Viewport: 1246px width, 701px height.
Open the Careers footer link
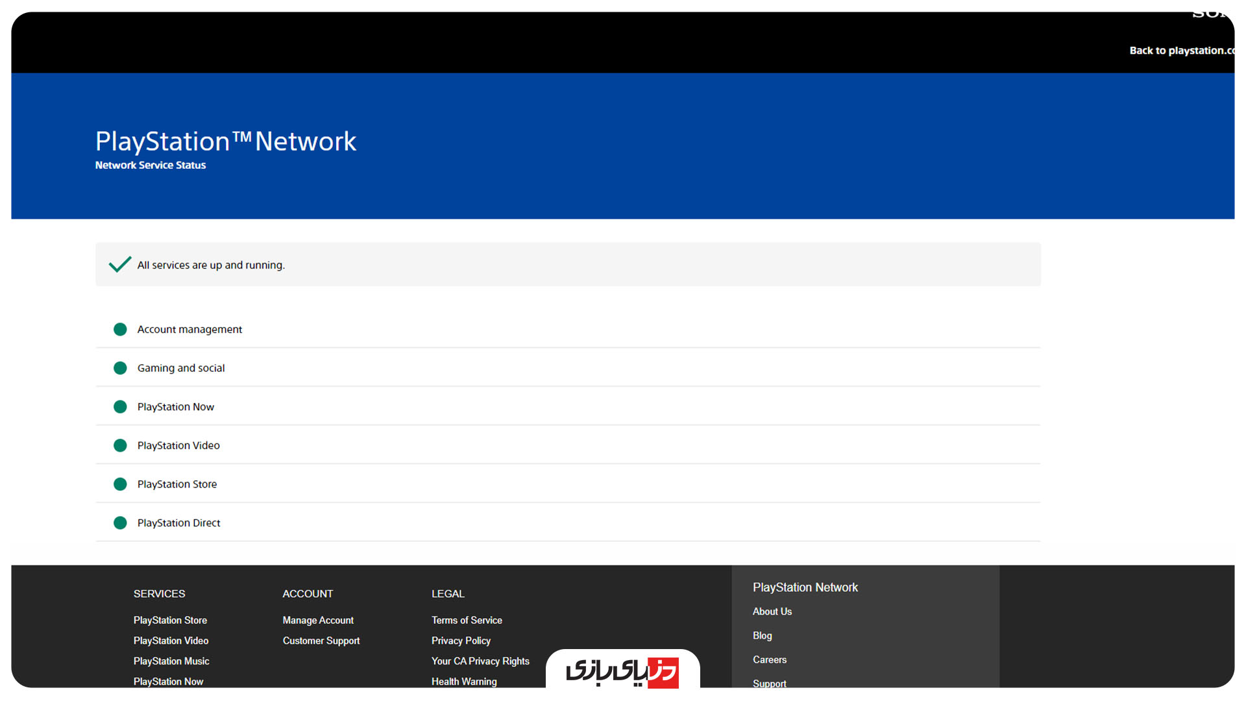769,659
